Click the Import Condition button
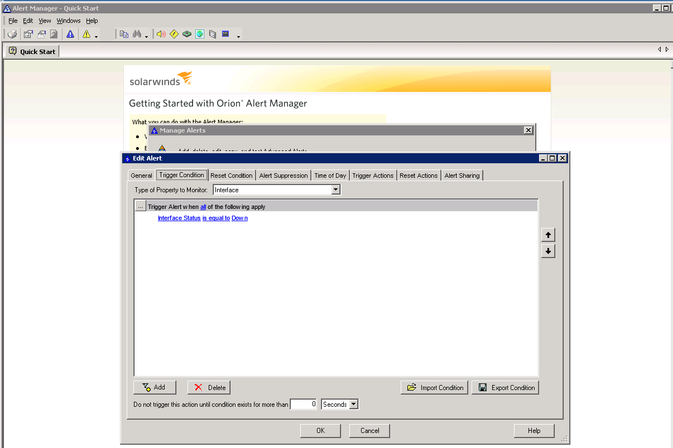Viewport: 673px width, 448px height. [435, 387]
